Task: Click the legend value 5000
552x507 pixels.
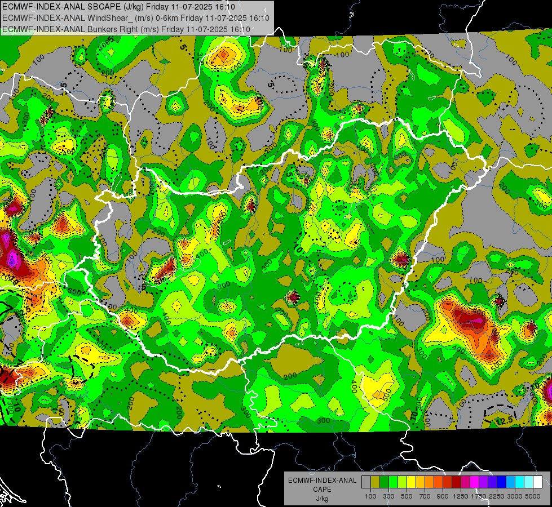Action: pos(533,496)
